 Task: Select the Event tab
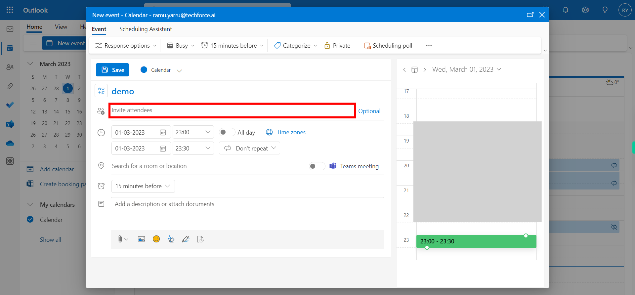(x=99, y=29)
